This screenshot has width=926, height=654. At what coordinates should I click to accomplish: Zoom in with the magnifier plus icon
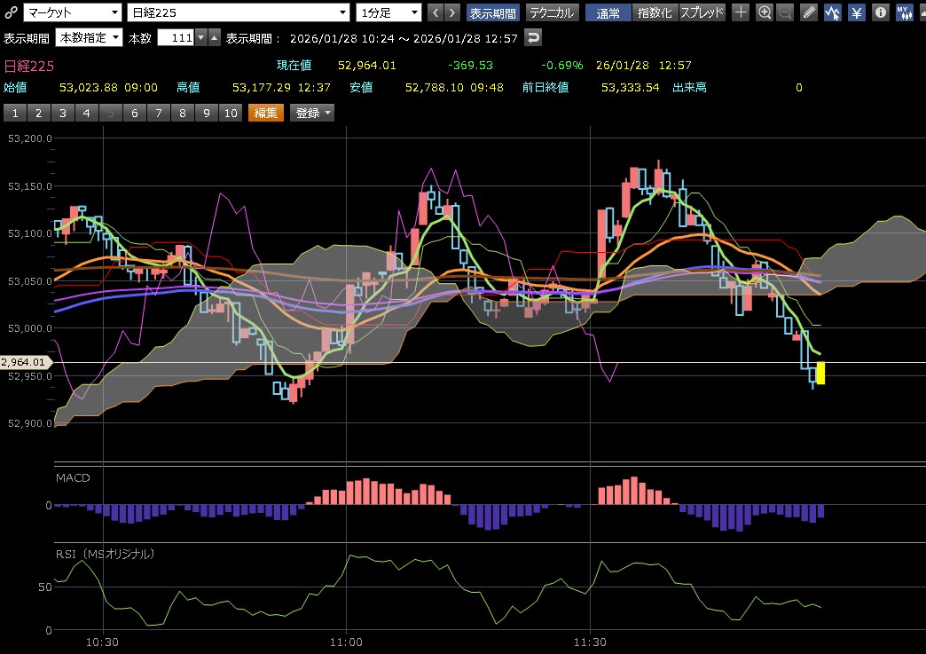pyautogui.click(x=765, y=12)
